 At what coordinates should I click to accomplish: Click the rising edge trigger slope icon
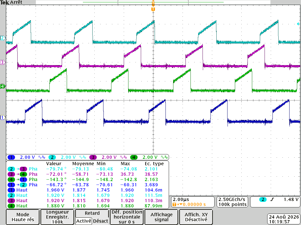pyautogui.click(x=272, y=200)
